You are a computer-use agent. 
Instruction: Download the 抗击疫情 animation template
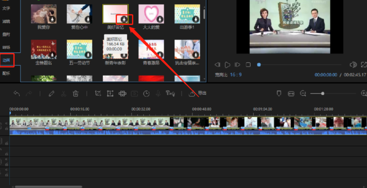click(196, 55)
